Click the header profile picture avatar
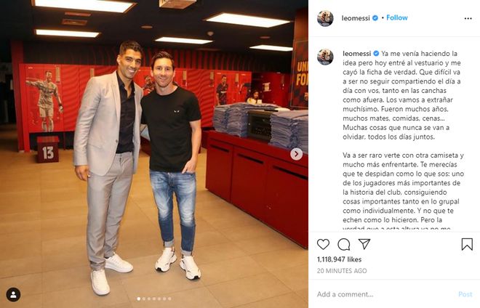Viewport: 480px width, 308px height. click(x=325, y=18)
